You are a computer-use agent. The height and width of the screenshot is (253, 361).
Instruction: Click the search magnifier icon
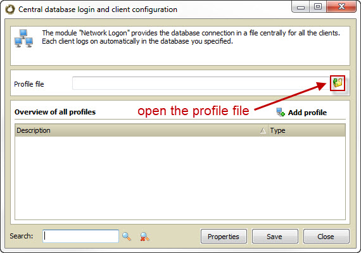pos(127,237)
